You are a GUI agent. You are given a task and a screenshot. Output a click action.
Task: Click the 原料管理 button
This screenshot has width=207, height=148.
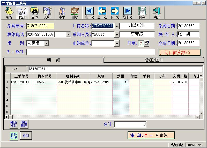tap(14, 136)
